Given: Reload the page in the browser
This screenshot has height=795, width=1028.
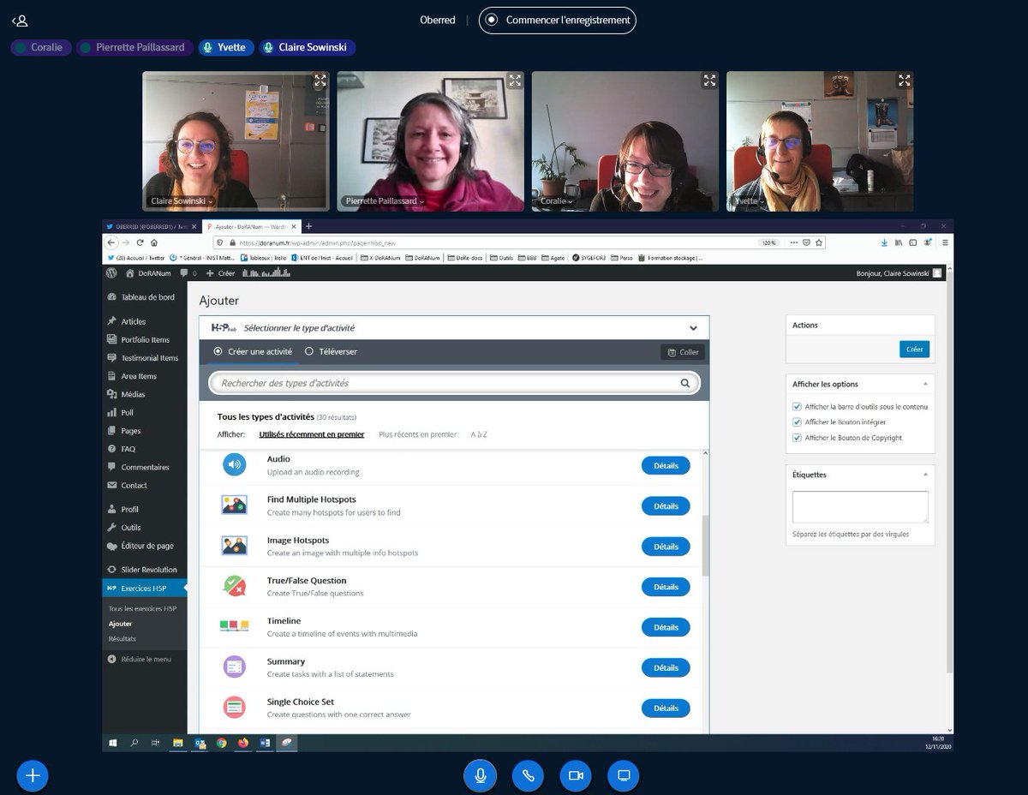Looking at the screenshot, I should pyautogui.click(x=140, y=242).
